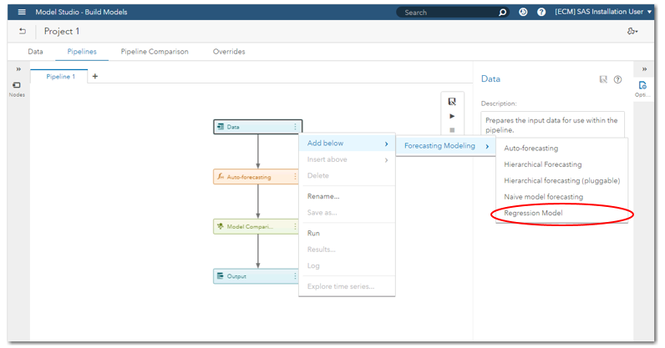Click the back arrow beside Project 1
665x348 pixels.
click(x=23, y=31)
